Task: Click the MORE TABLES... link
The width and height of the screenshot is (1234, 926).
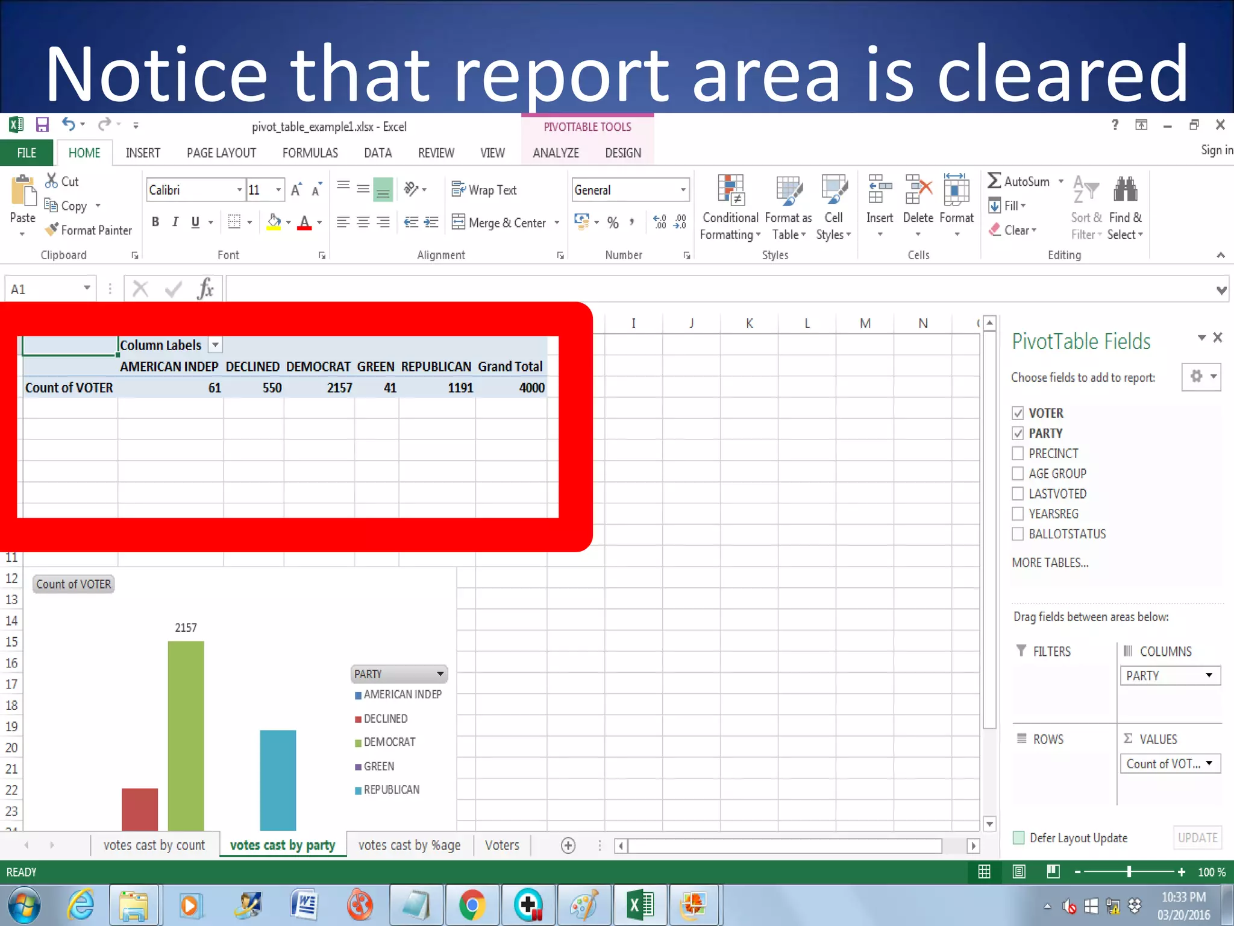Action: tap(1050, 562)
